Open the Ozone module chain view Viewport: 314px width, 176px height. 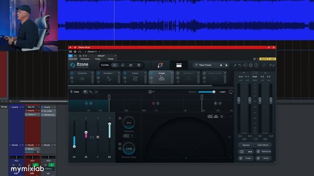coord(179,65)
